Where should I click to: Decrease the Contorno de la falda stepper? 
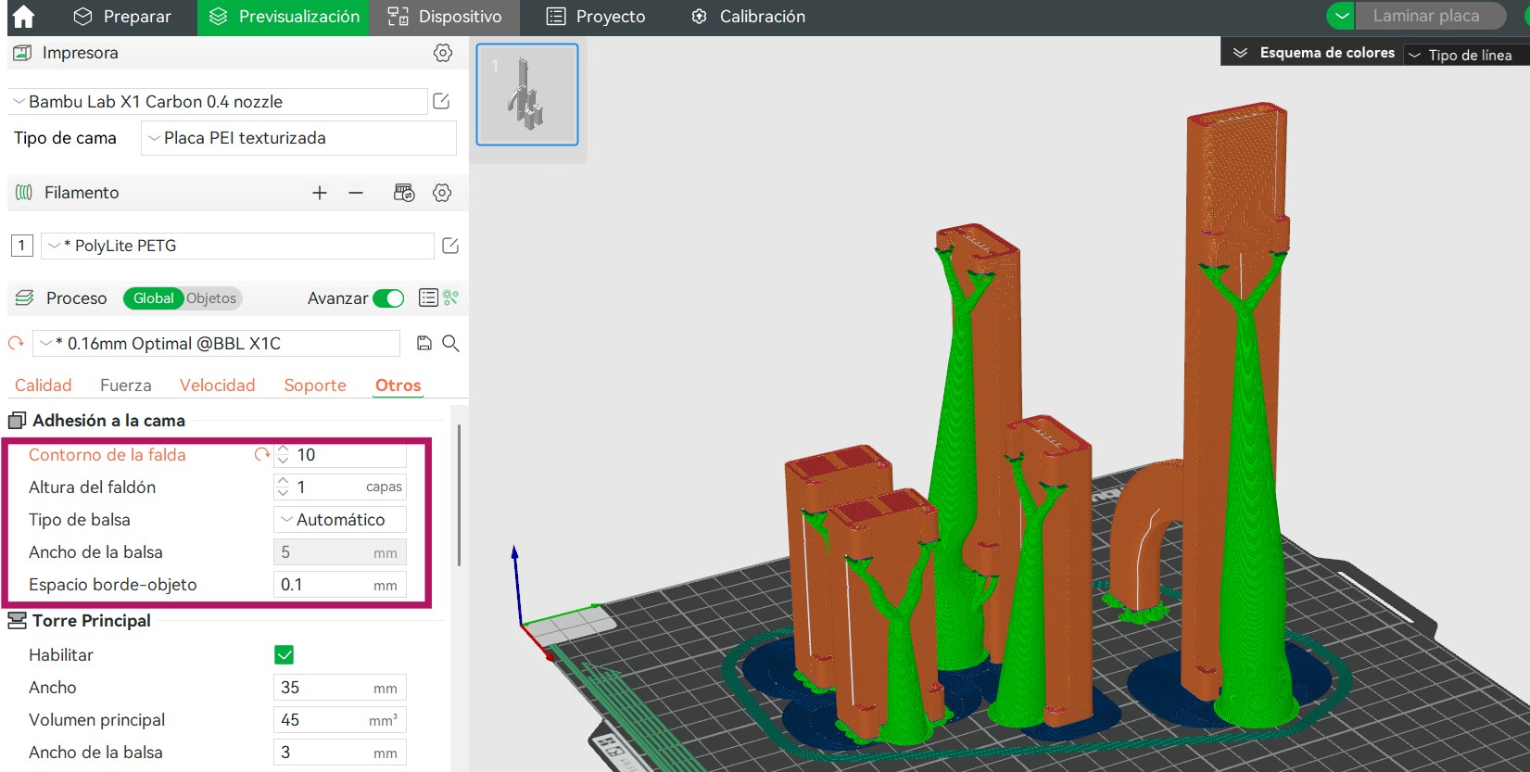click(x=284, y=461)
